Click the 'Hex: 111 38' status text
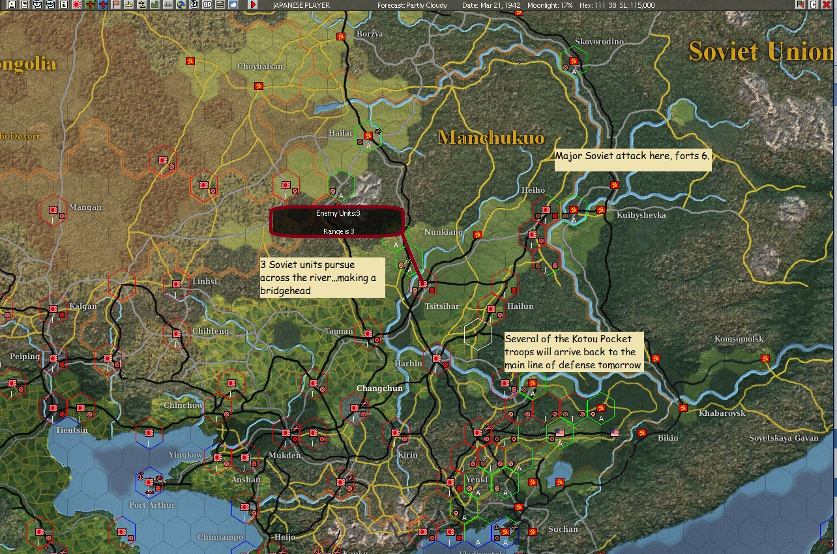 (598, 5)
